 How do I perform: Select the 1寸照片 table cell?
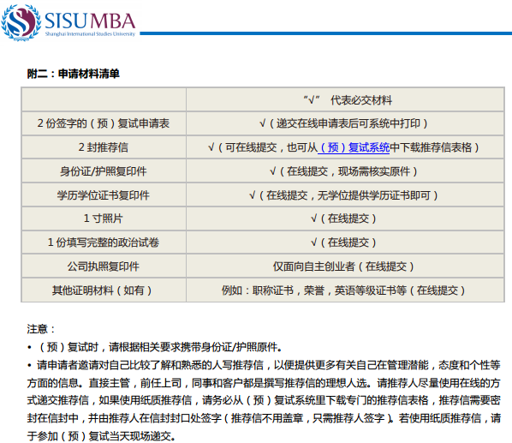coord(104,219)
